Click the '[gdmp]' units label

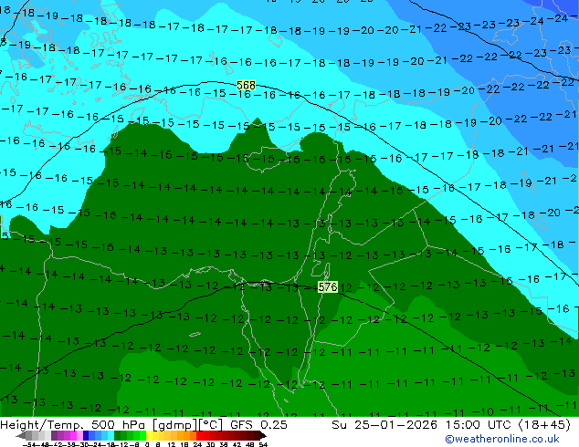click(x=174, y=425)
